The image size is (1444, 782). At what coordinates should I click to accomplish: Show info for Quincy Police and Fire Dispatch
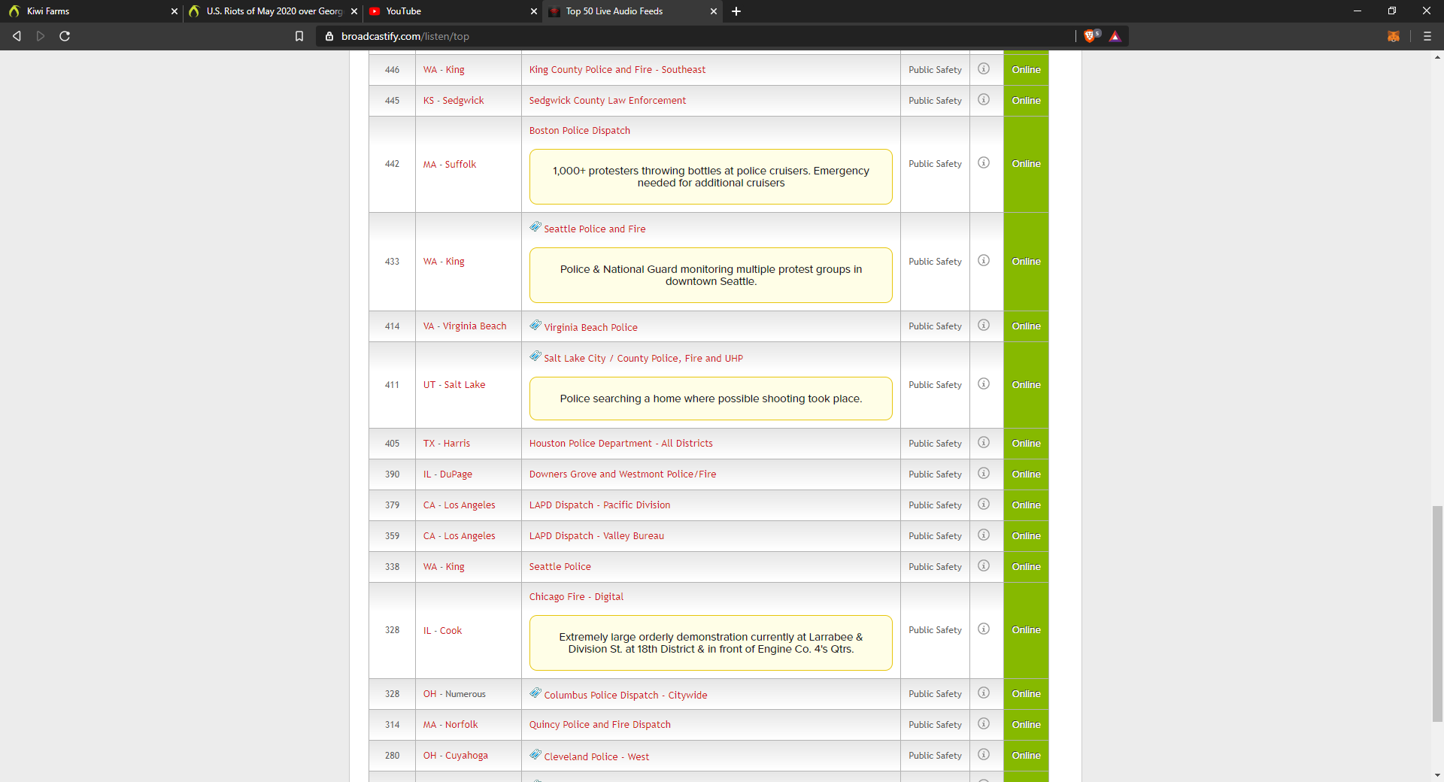[984, 723]
